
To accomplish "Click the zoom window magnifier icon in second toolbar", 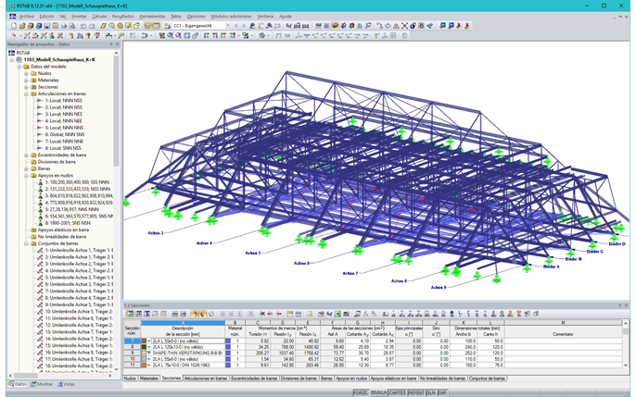I will tap(170, 35).
